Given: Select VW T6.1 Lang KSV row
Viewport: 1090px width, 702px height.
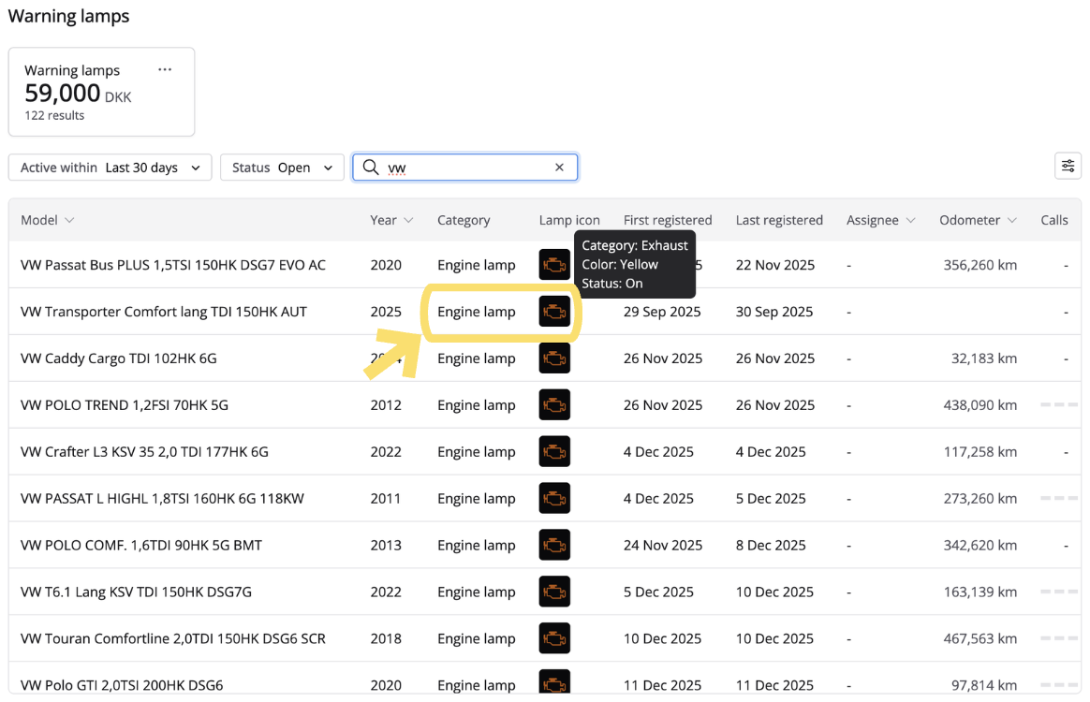Looking at the screenshot, I should [x=136, y=592].
